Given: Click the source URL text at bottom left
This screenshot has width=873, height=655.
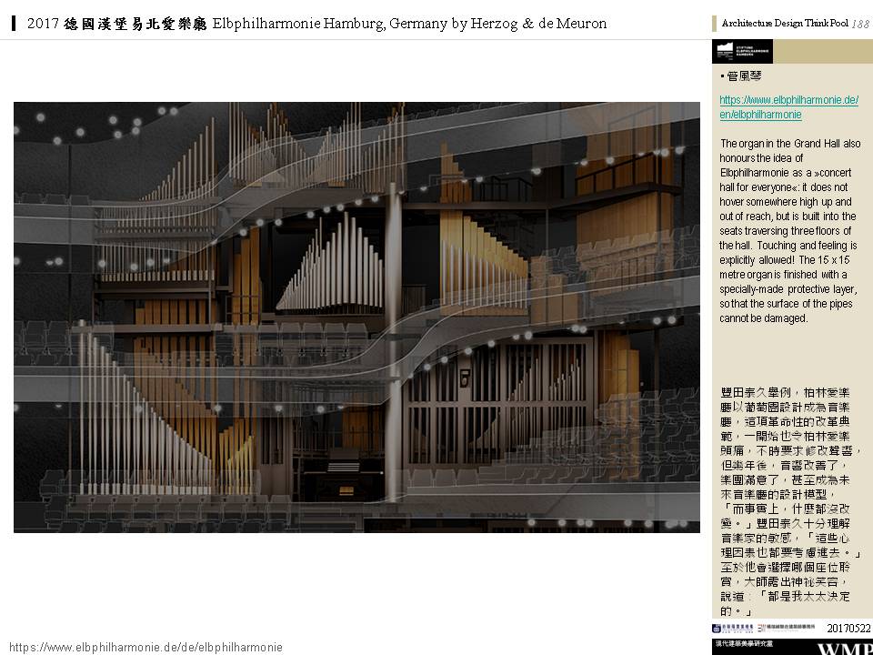Looking at the screenshot, I should click(x=145, y=647).
